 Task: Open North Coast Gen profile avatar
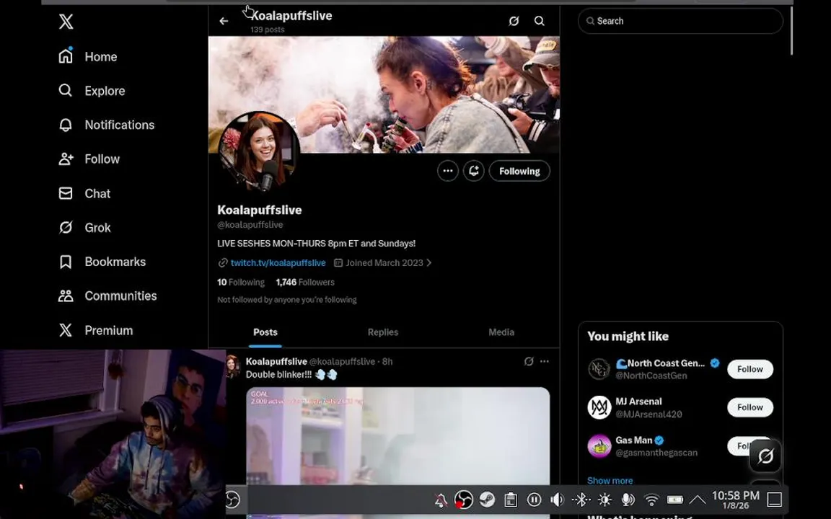coord(599,369)
